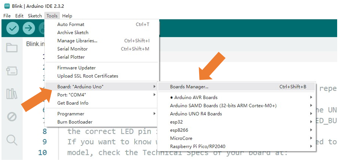Select Archive Sketch menu entry
This screenshot has height=161, width=339.
pyautogui.click(x=102, y=32)
